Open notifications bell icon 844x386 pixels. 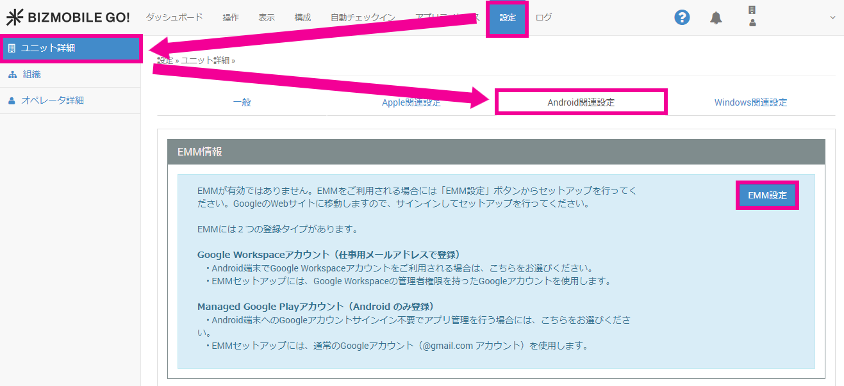click(716, 18)
